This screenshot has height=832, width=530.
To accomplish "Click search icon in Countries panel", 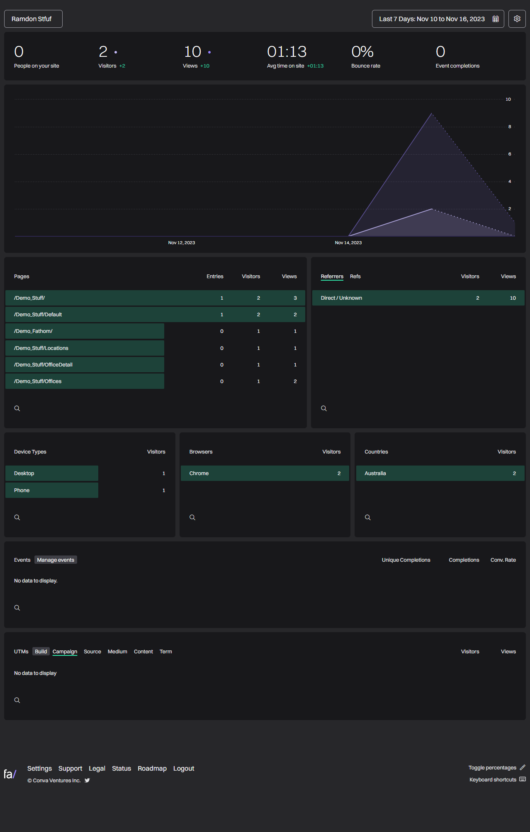I will pyautogui.click(x=368, y=517).
